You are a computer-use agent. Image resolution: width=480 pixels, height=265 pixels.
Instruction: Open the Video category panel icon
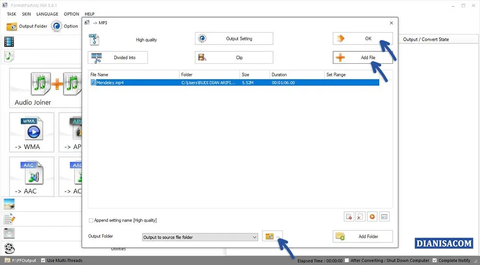pos(9,42)
